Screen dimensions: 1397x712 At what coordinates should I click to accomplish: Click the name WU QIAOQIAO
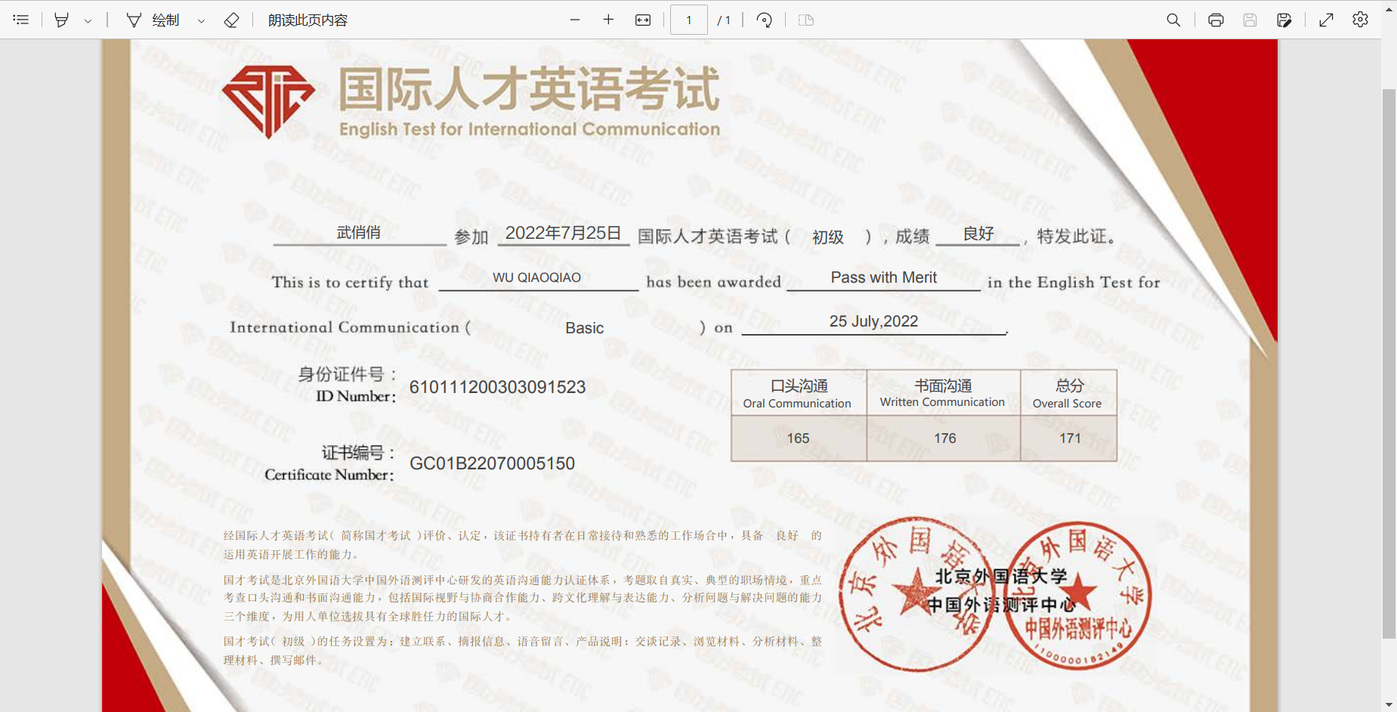pos(536,277)
